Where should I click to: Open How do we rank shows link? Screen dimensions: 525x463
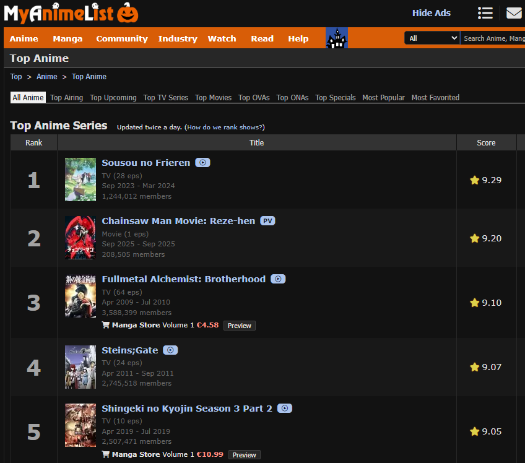tap(224, 128)
